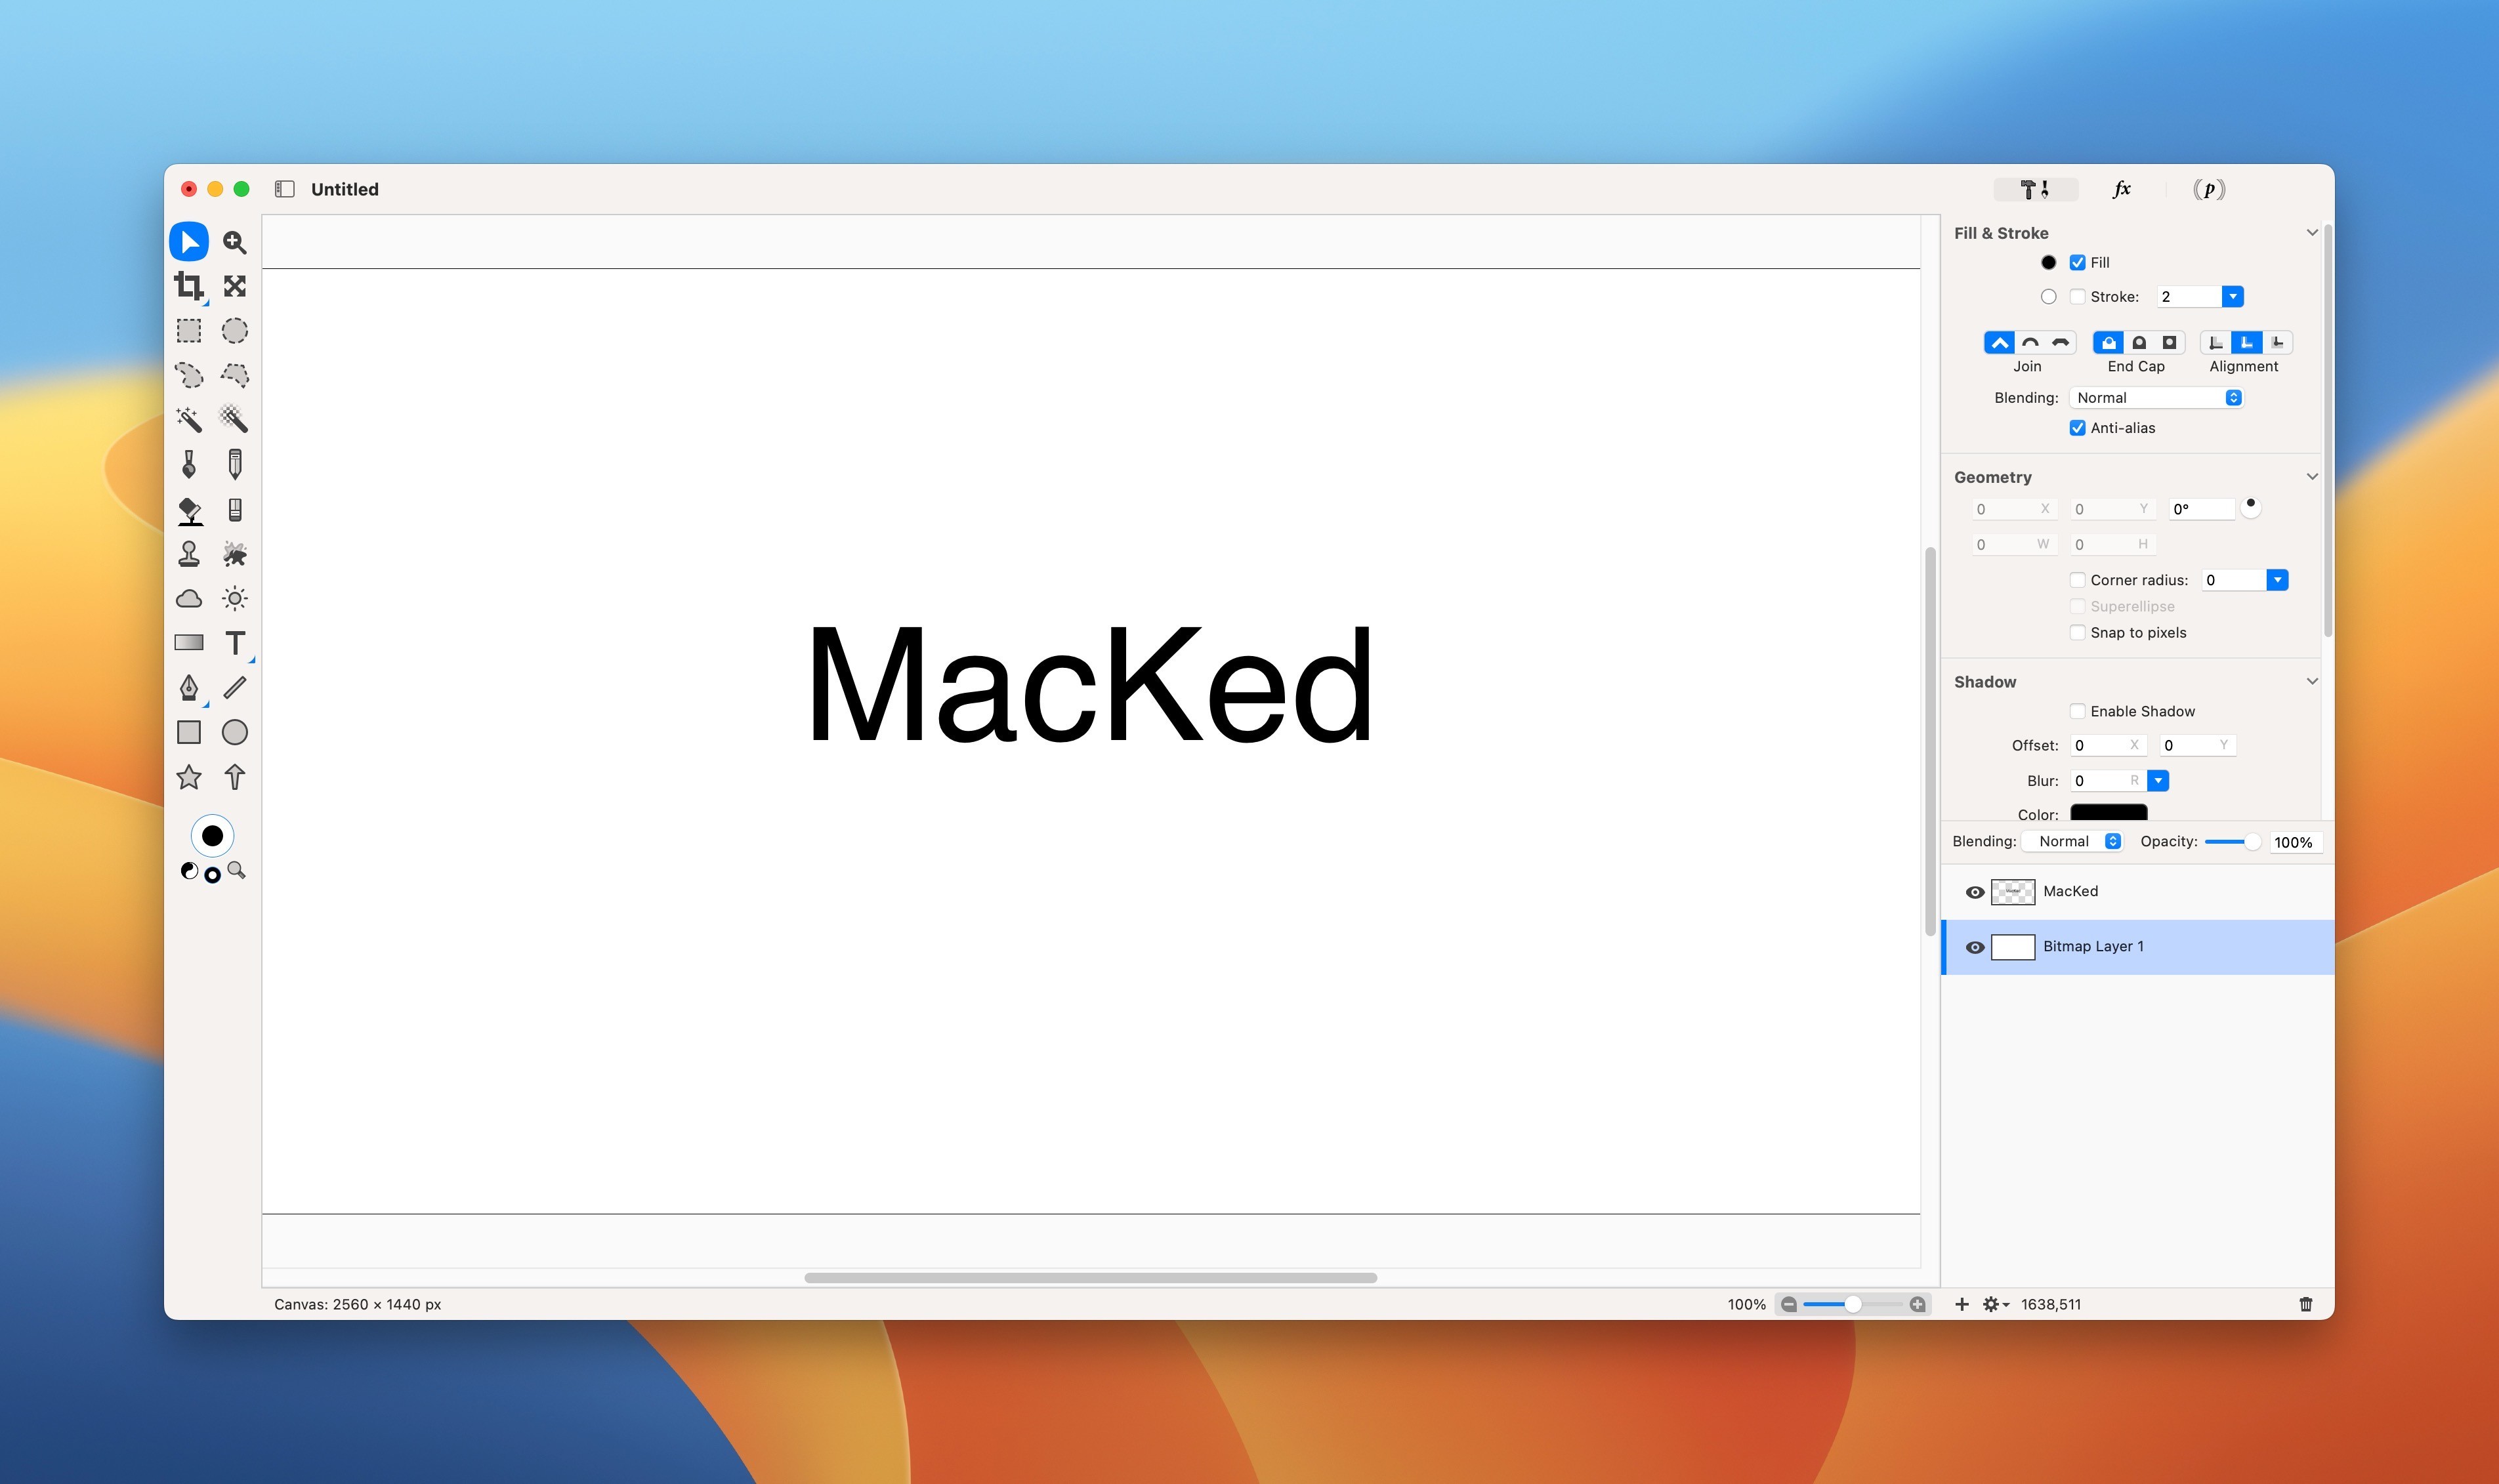This screenshot has height=1484, width=2499.
Task: Choose the Star shape tool
Action: 188,777
